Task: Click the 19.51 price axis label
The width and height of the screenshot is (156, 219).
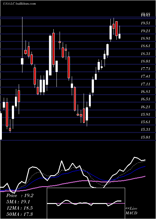Action: pos(145,23)
